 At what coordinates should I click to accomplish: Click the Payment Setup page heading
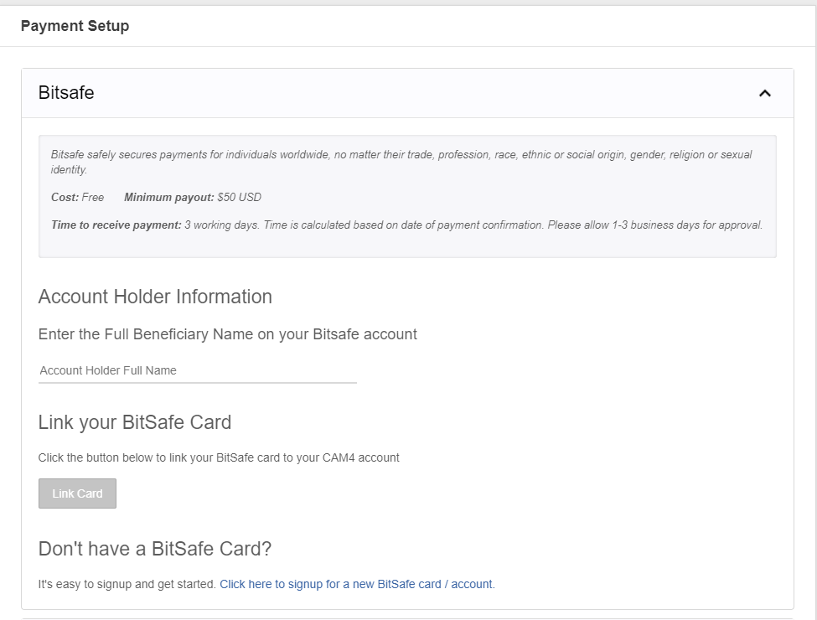(75, 26)
